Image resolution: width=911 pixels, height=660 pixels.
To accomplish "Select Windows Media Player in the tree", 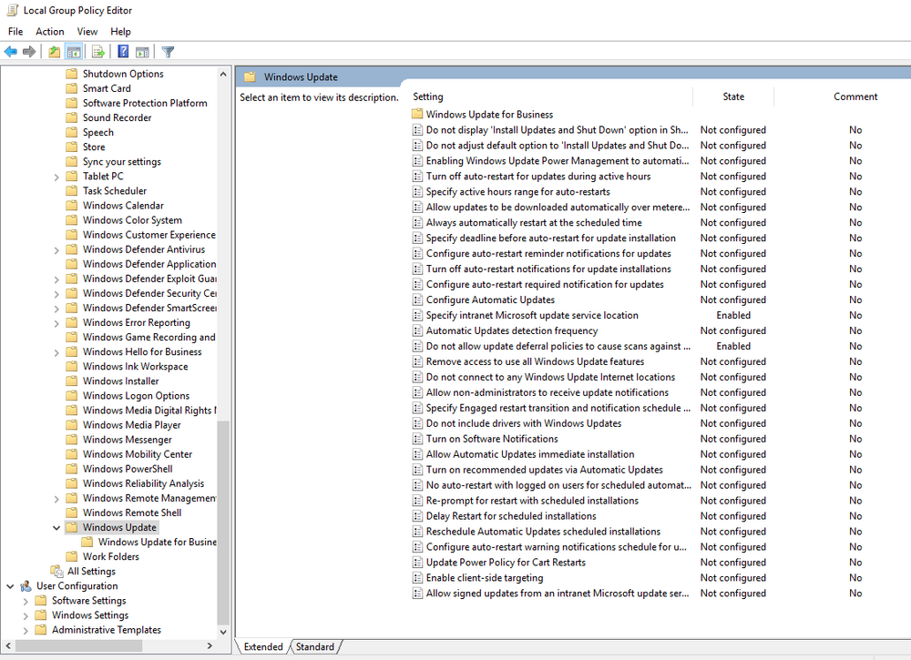I will (131, 424).
